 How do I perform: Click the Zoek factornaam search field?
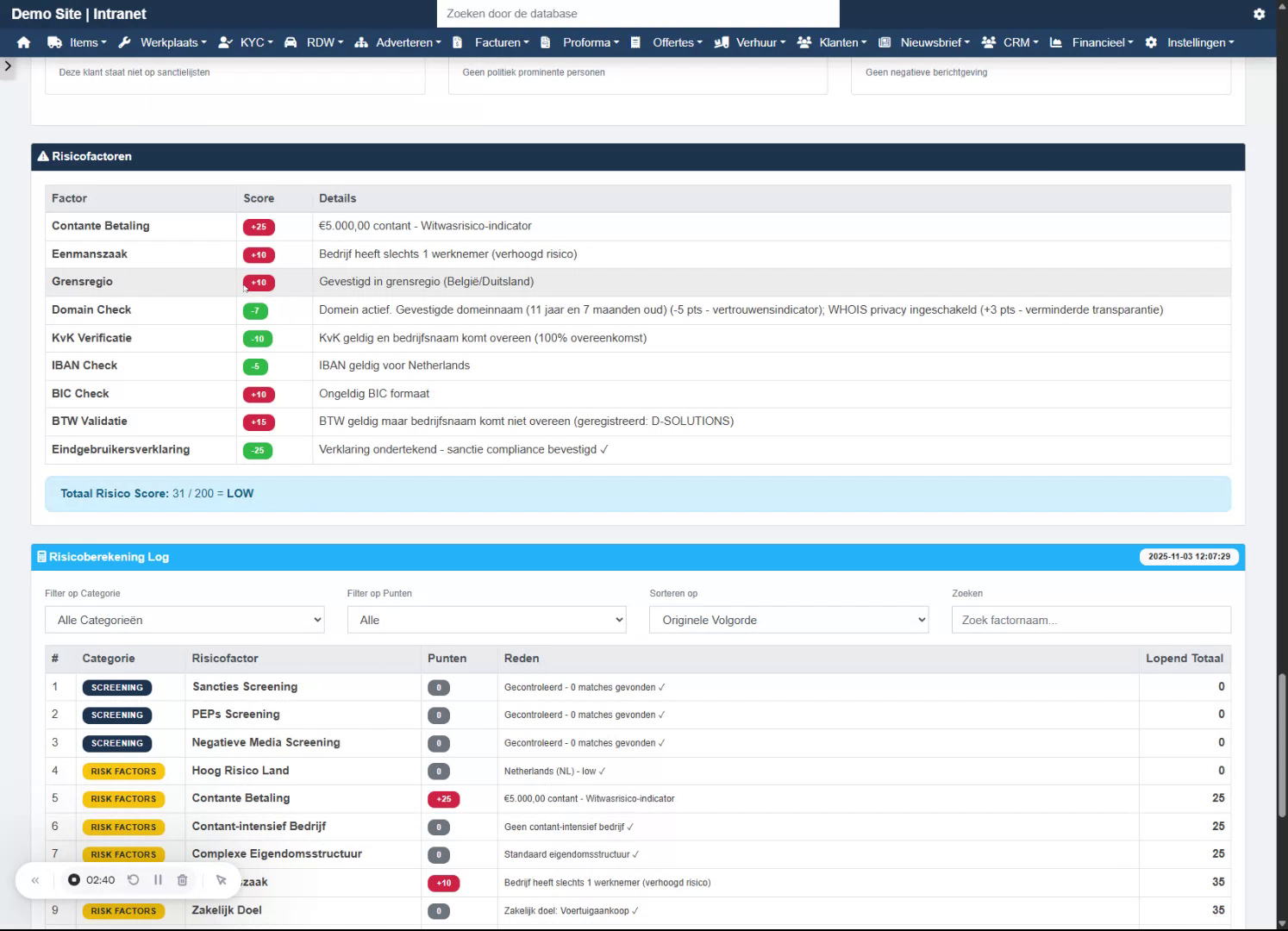1091,620
